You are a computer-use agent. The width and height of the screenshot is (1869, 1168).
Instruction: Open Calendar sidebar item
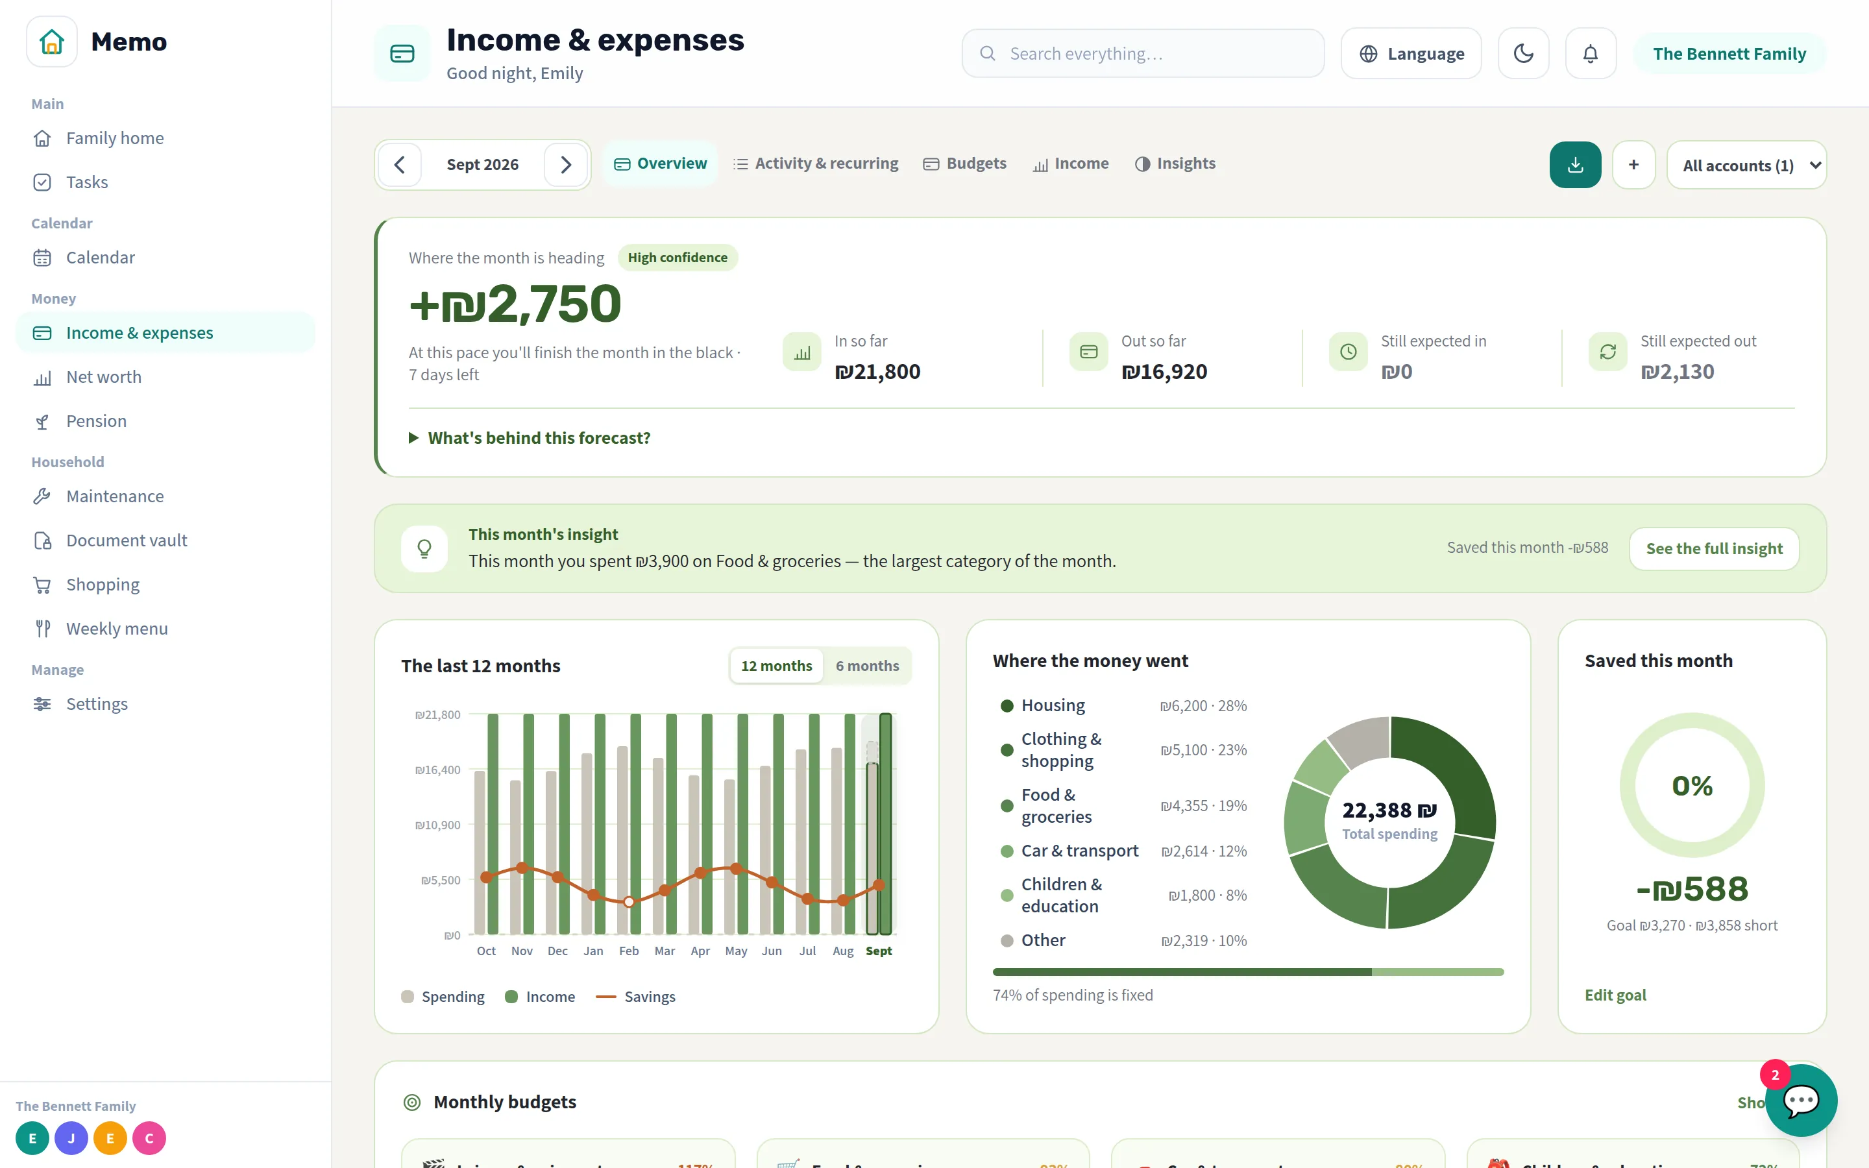pyautogui.click(x=165, y=257)
